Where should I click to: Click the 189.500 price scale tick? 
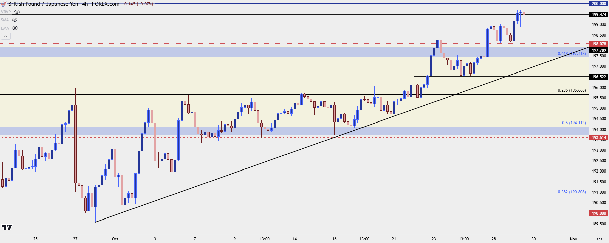pos(599,224)
